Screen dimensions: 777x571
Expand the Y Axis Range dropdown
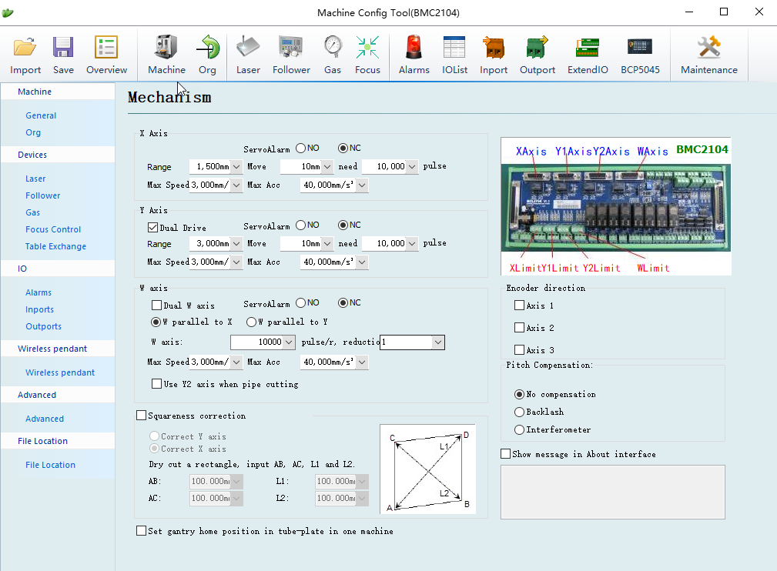click(x=236, y=244)
